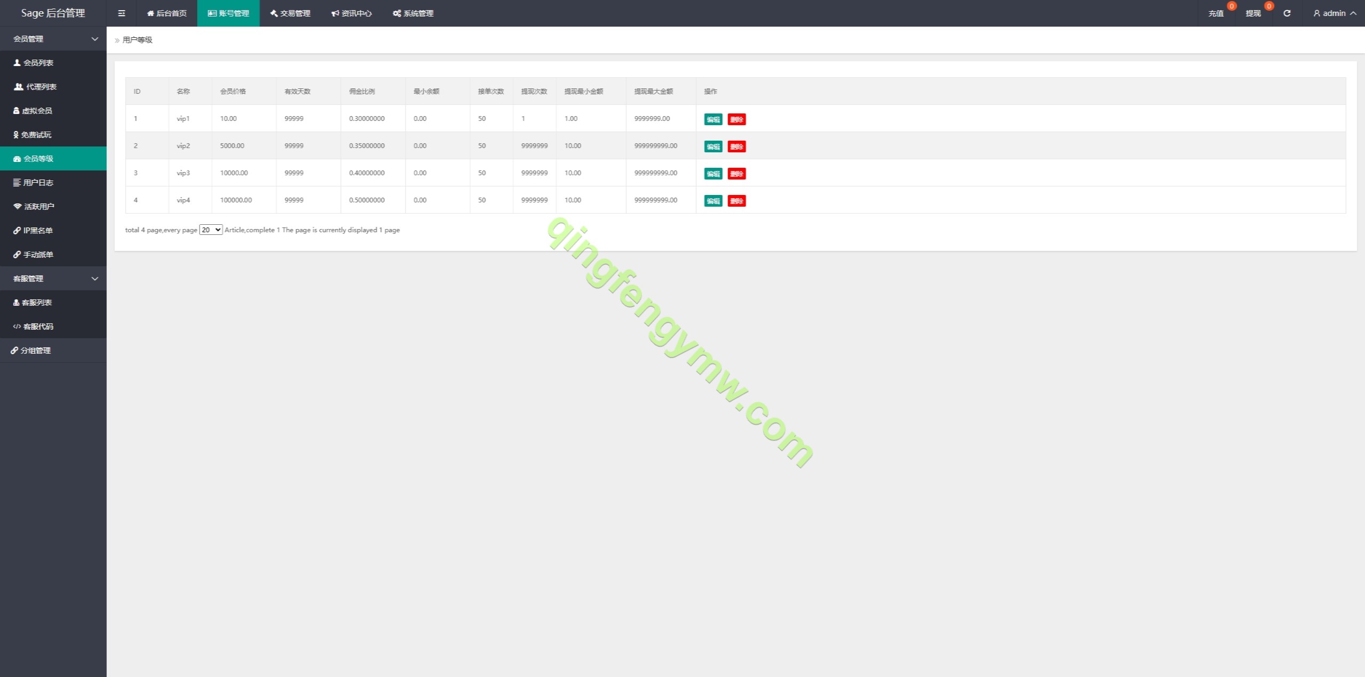Viewport: 1365px width, 677px height.
Task: Open 活跃用户 in the sidebar
Action: click(x=53, y=207)
